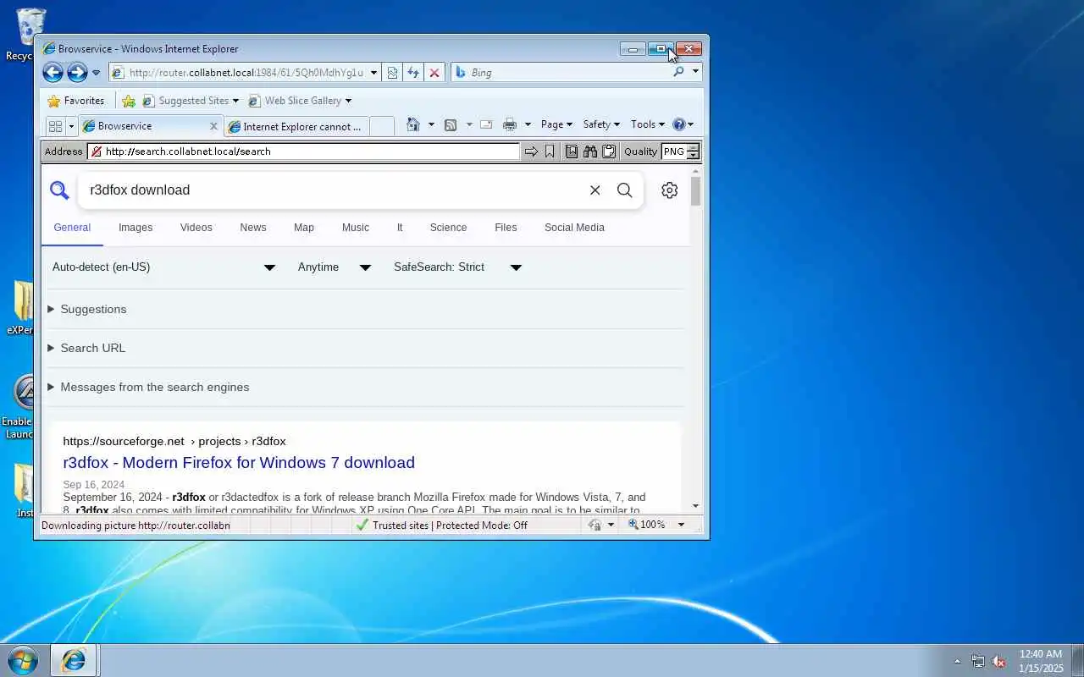Click the Home icon in command bar
Image resolution: width=1084 pixels, height=677 pixels.
(x=413, y=124)
